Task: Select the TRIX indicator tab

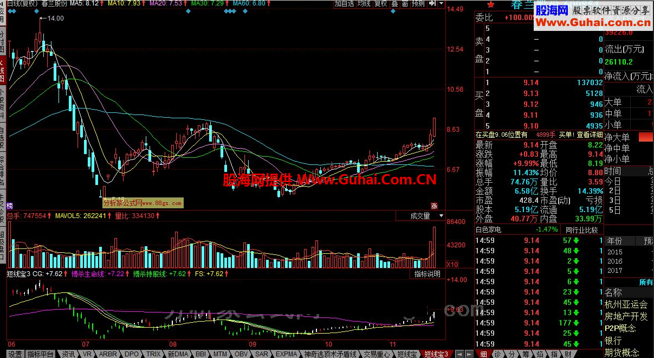Action: pos(153,354)
